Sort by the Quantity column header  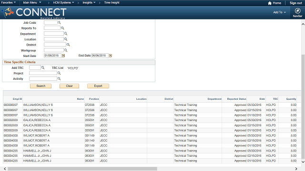coord(291,99)
